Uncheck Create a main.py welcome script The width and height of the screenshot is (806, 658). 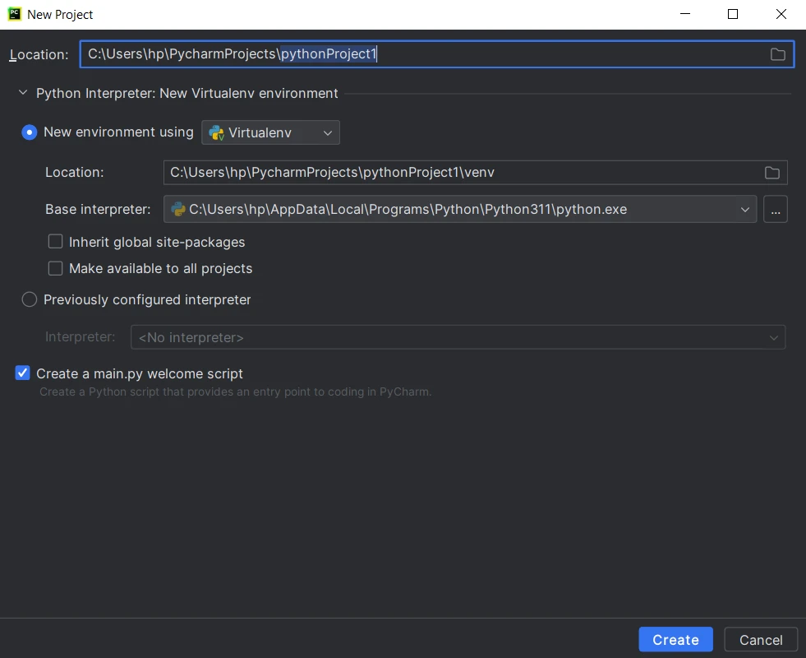click(23, 373)
